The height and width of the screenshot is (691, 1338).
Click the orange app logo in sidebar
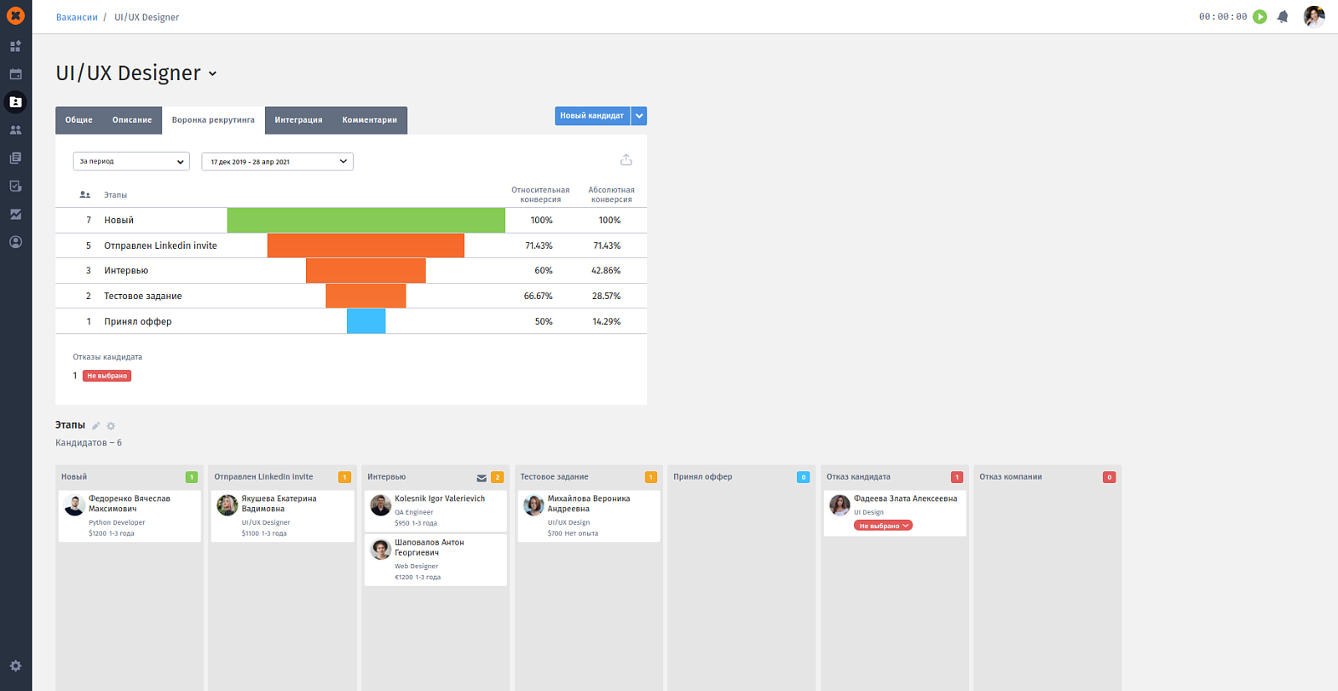[x=15, y=16]
